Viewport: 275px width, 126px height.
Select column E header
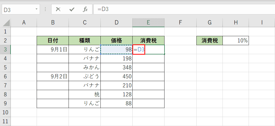[x=148, y=23]
